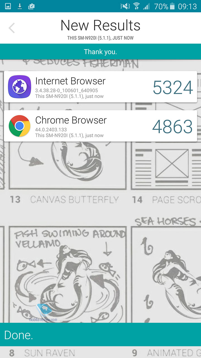Tap the download notification icon
The height and width of the screenshot is (358, 201).
pos(20,6)
